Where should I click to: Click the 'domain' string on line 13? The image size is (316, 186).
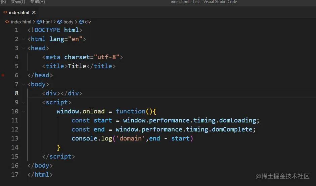pyautogui.click(x=130, y=138)
